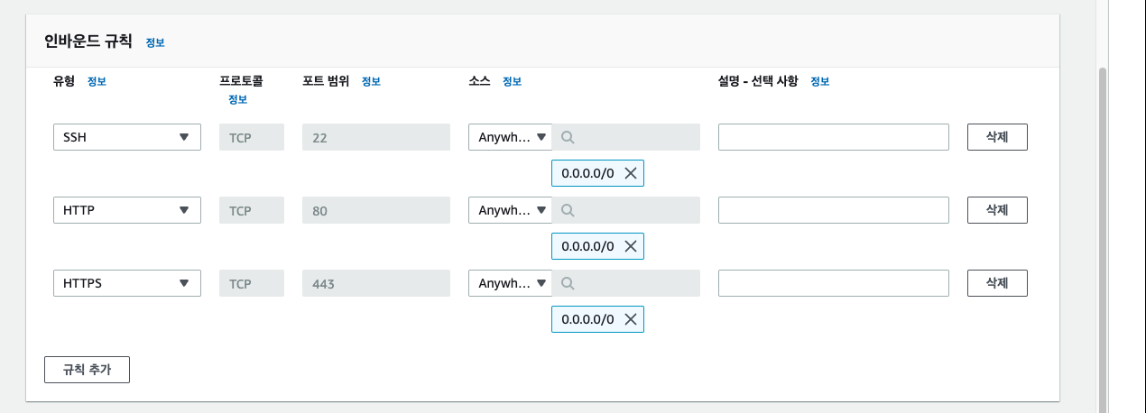Viewport: 1146px width, 413px height.
Task: Open 정보 link next to 소스
Action: tap(512, 81)
